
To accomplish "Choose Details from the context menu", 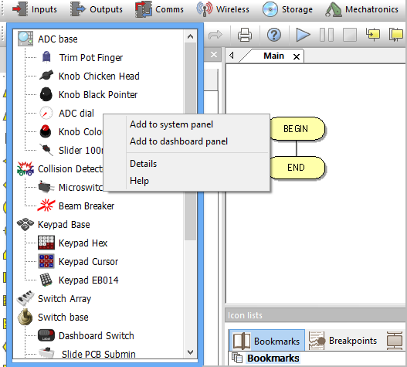I will pos(144,164).
